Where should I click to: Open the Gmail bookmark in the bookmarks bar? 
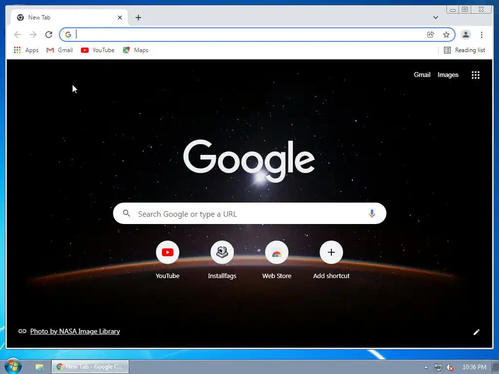(59, 50)
